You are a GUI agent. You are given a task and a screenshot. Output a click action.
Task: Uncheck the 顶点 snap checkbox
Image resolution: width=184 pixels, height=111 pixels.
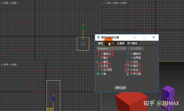101,66
